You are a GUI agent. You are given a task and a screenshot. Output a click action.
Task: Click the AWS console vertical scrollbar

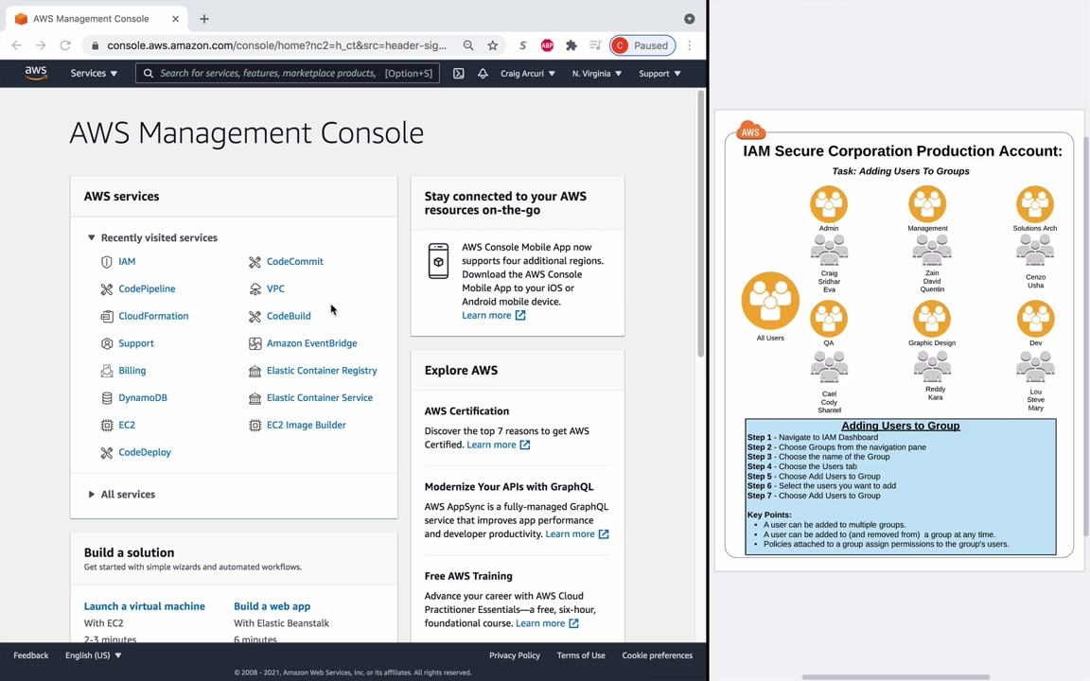coord(701,224)
